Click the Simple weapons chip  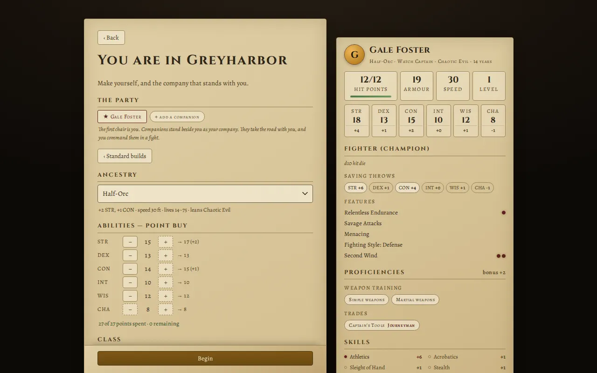367,300
